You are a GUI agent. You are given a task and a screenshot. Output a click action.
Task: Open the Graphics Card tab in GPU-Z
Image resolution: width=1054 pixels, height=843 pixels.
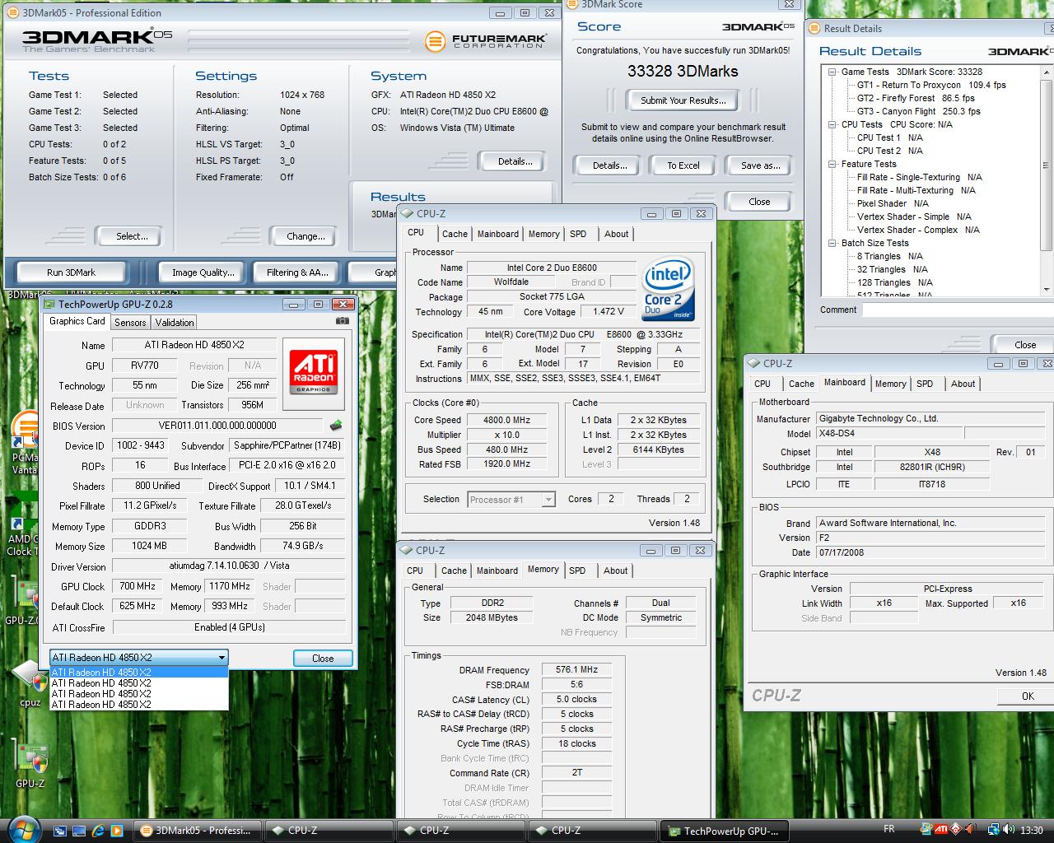click(x=77, y=321)
